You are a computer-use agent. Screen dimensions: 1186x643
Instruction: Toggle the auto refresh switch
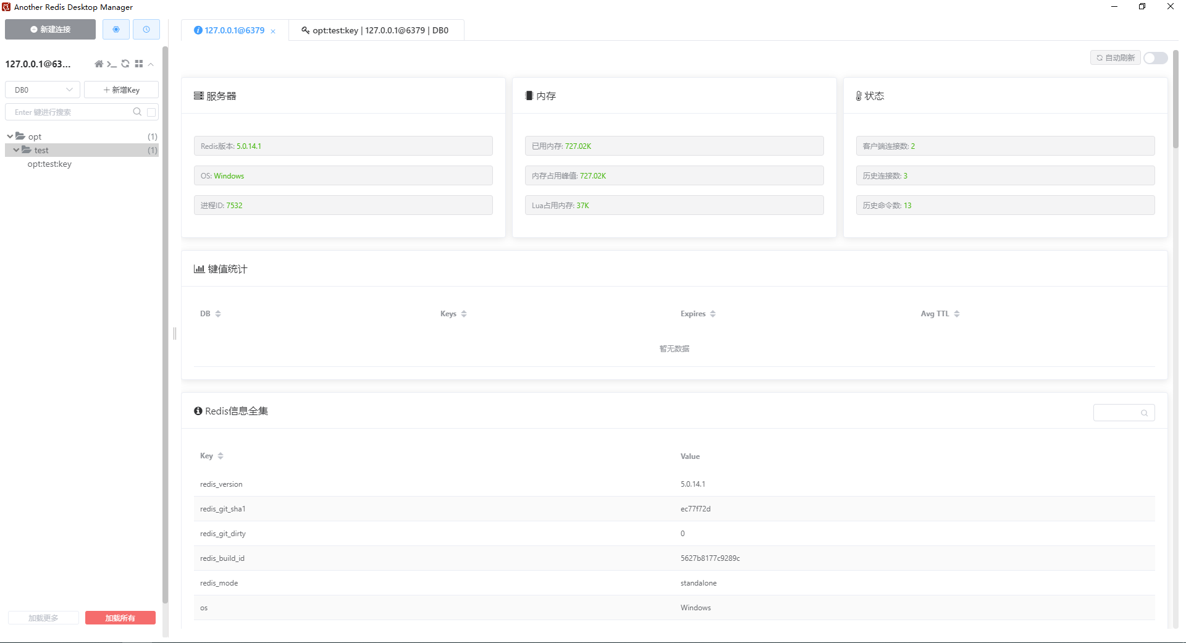(x=1156, y=58)
